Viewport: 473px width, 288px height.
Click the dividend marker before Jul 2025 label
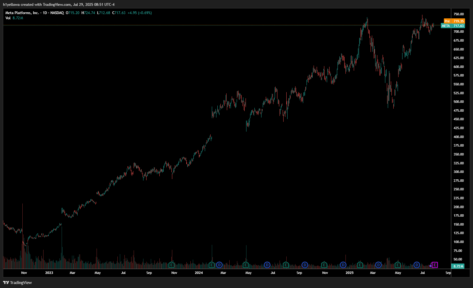tap(417, 265)
